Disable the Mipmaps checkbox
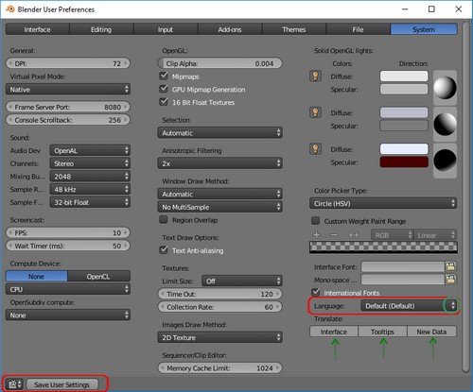This screenshot has height=392, width=473. tap(164, 76)
